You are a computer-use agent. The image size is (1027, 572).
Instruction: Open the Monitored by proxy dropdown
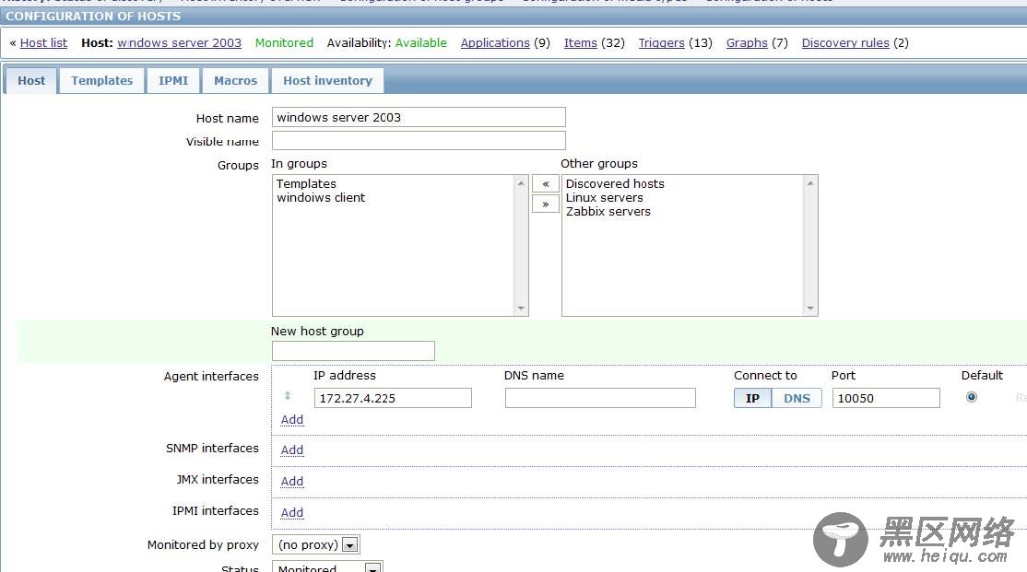(x=315, y=544)
